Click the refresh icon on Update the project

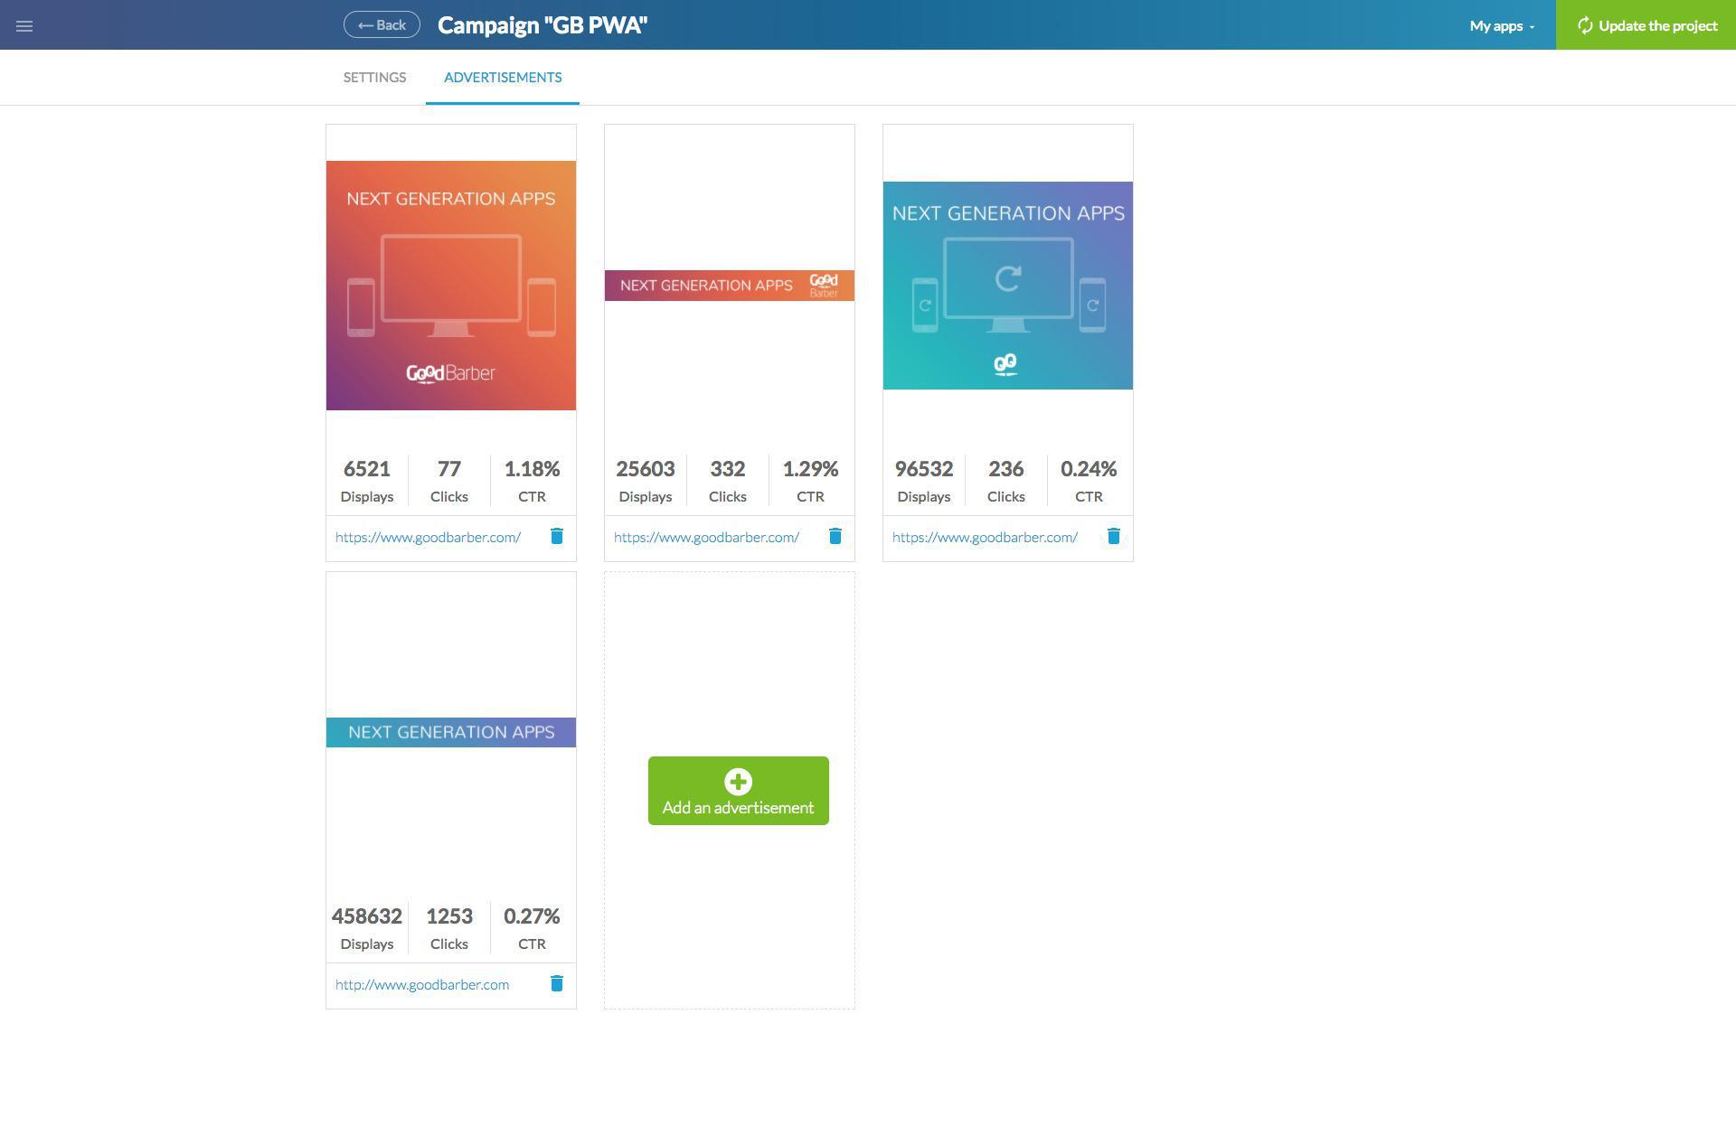(1585, 26)
